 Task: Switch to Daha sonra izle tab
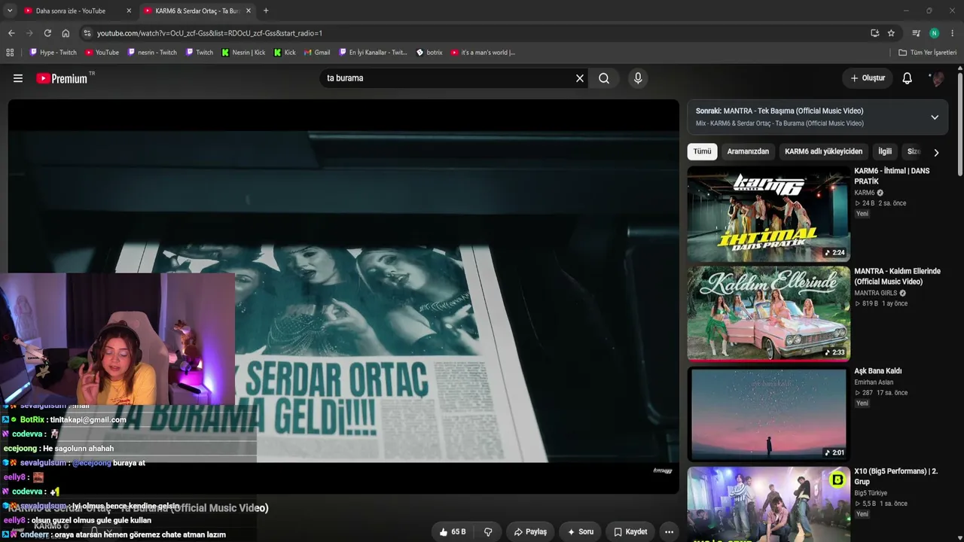click(x=71, y=11)
